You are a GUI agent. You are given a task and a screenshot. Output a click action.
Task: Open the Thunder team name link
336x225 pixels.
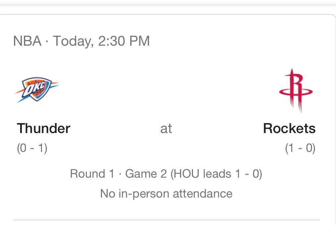pyautogui.click(x=43, y=128)
